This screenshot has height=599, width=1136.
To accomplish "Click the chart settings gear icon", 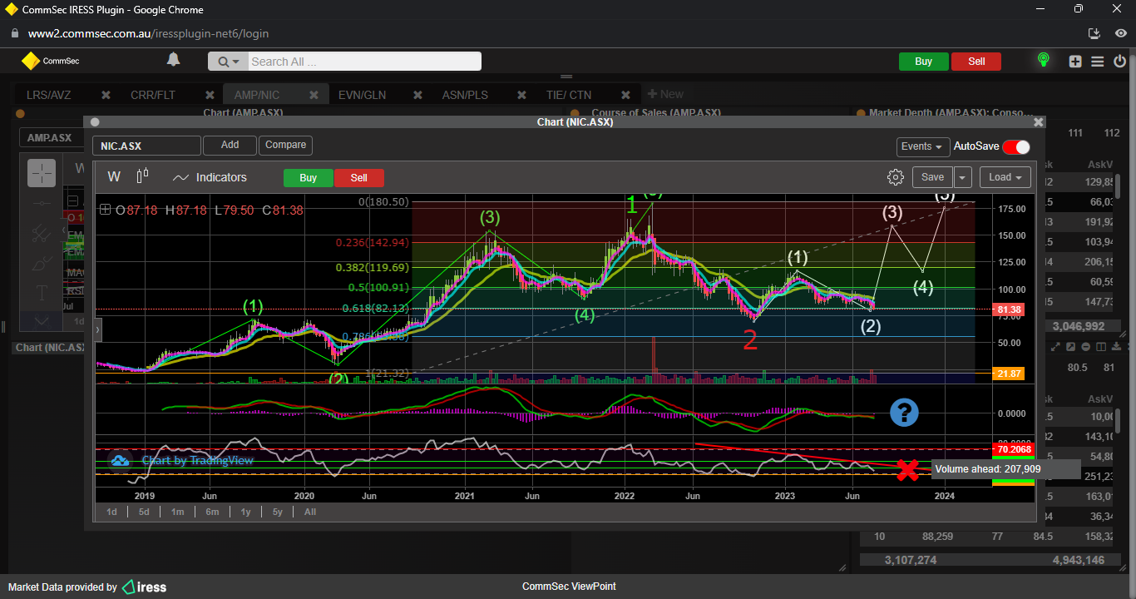I will (895, 177).
